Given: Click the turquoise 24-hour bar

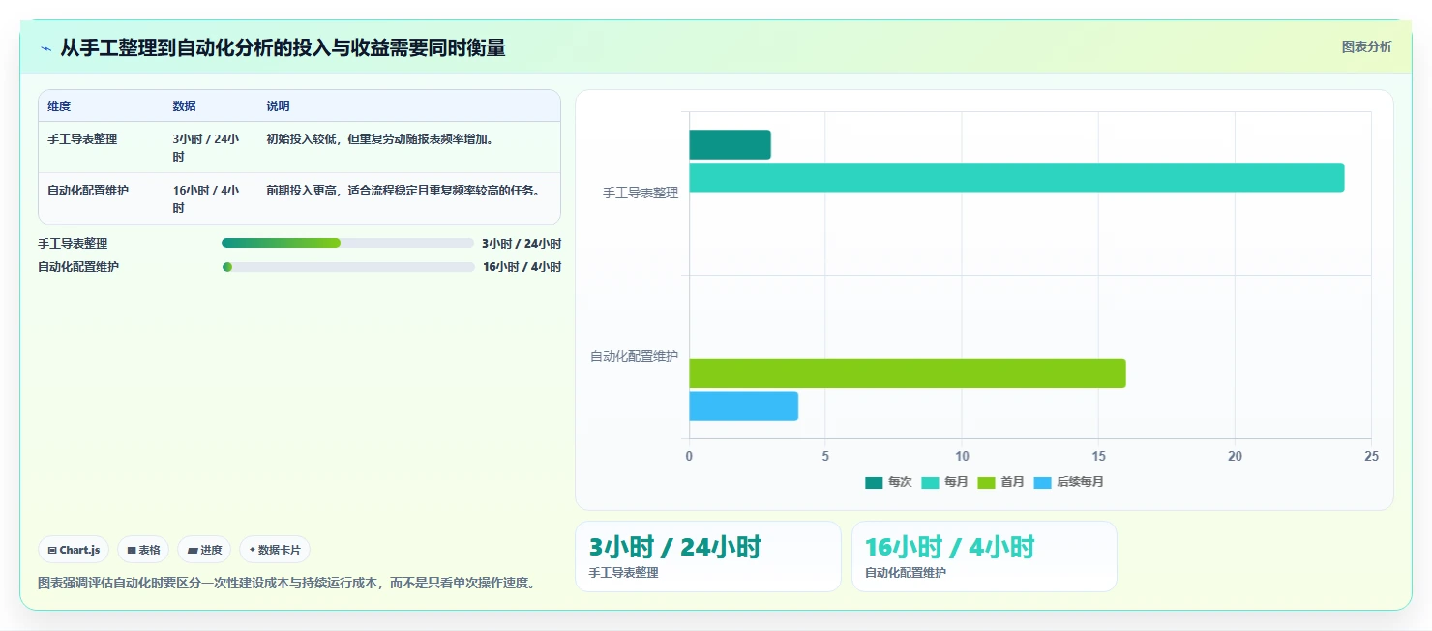Looking at the screenshot, I should (x=1016, y=177).
